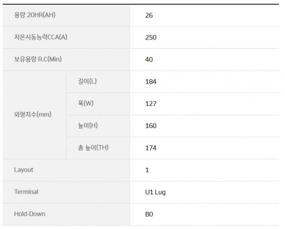Select the length value 184

151,82
